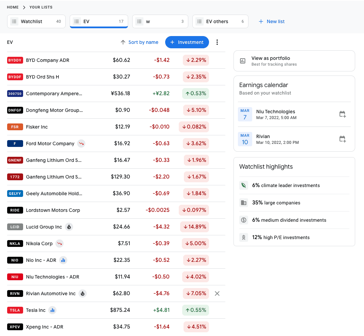Open Lordstown Motors Corp row
Viewport: 364px width, 336px height.
pyautogui.click(x=116, y=210)
